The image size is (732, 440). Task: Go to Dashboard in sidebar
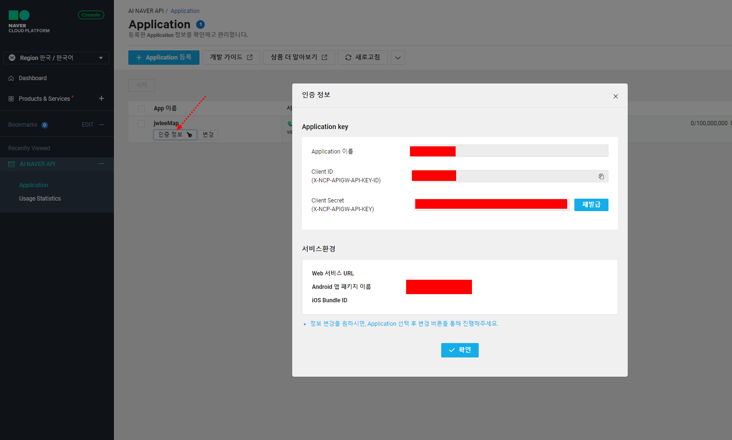click(x=33, y=78)
